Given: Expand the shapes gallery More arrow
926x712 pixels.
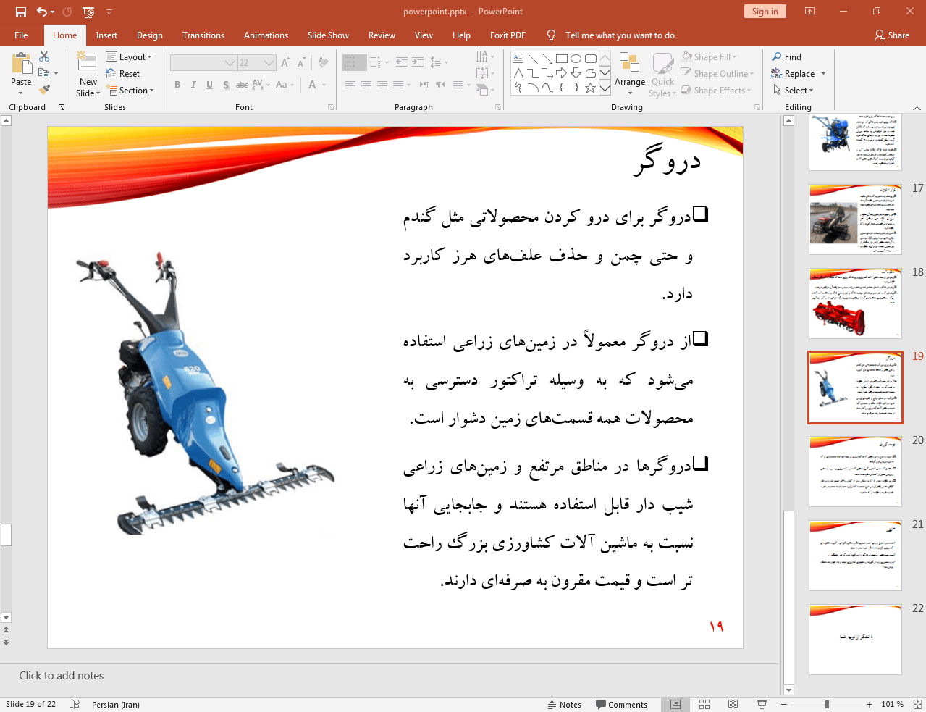Looking at the screenshot, I should coord(605,88).
